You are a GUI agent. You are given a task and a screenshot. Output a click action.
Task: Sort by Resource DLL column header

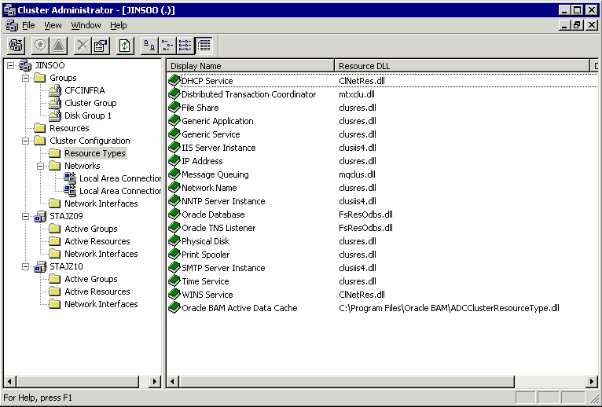[x=462, y=66]
